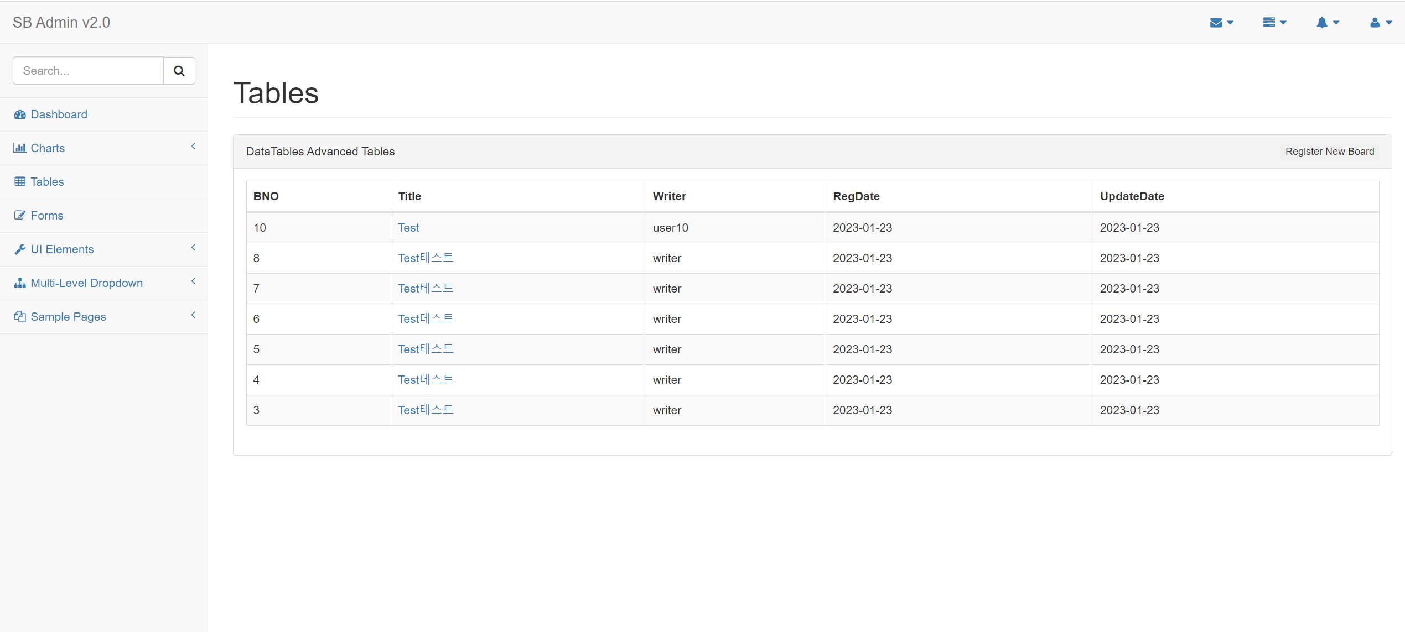Open the Test post by user10
This screenshot has height=632, width=1405.
coord(408,228)
